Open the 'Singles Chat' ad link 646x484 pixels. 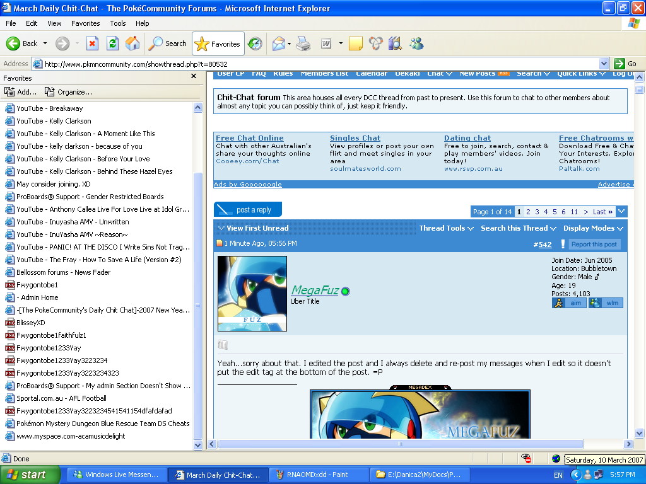[355, 138]
